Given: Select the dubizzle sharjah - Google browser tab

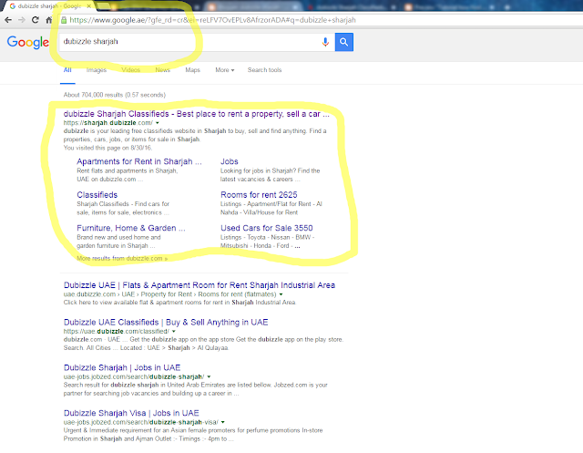Looking at the screenshot, I should pyautogui.click(x=48, y=6).
